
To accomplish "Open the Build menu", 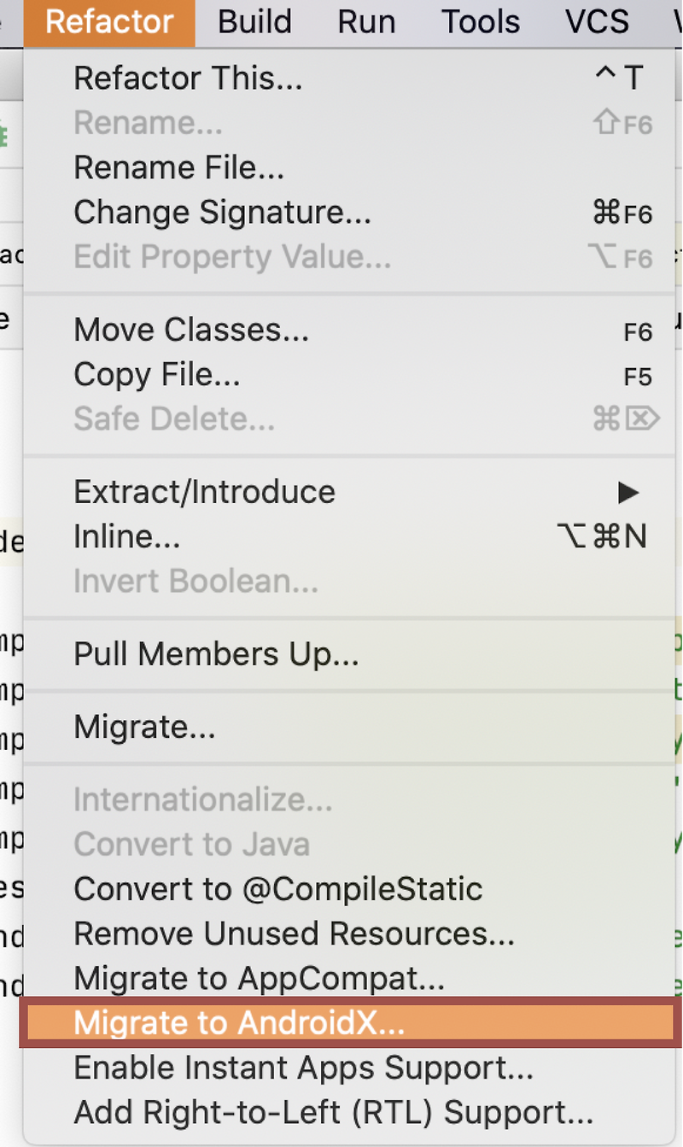I will (x=254, y=22).
